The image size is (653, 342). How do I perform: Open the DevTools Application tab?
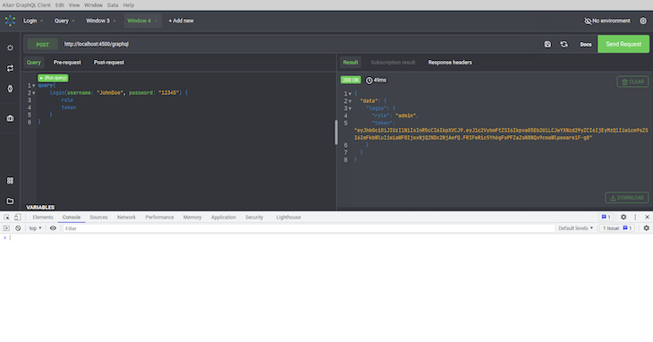click(224, 218)
